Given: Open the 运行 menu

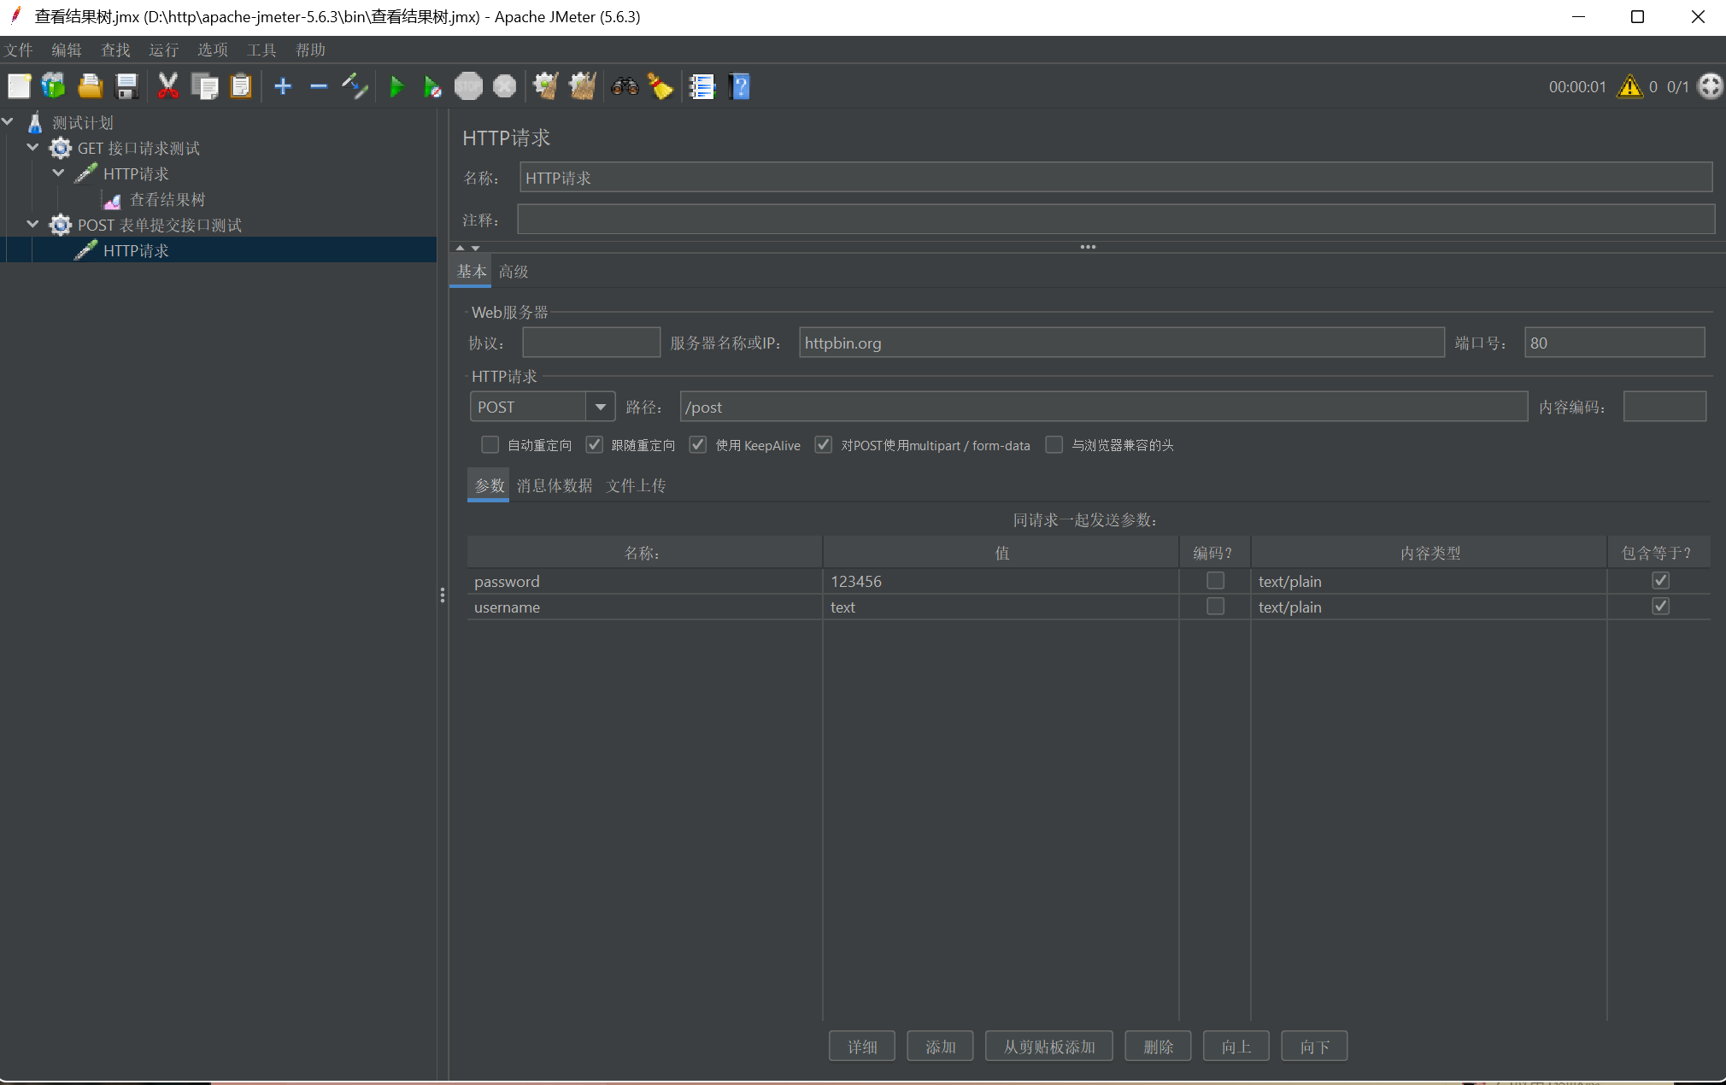Looking at the screenshot, I should (163, 50).
